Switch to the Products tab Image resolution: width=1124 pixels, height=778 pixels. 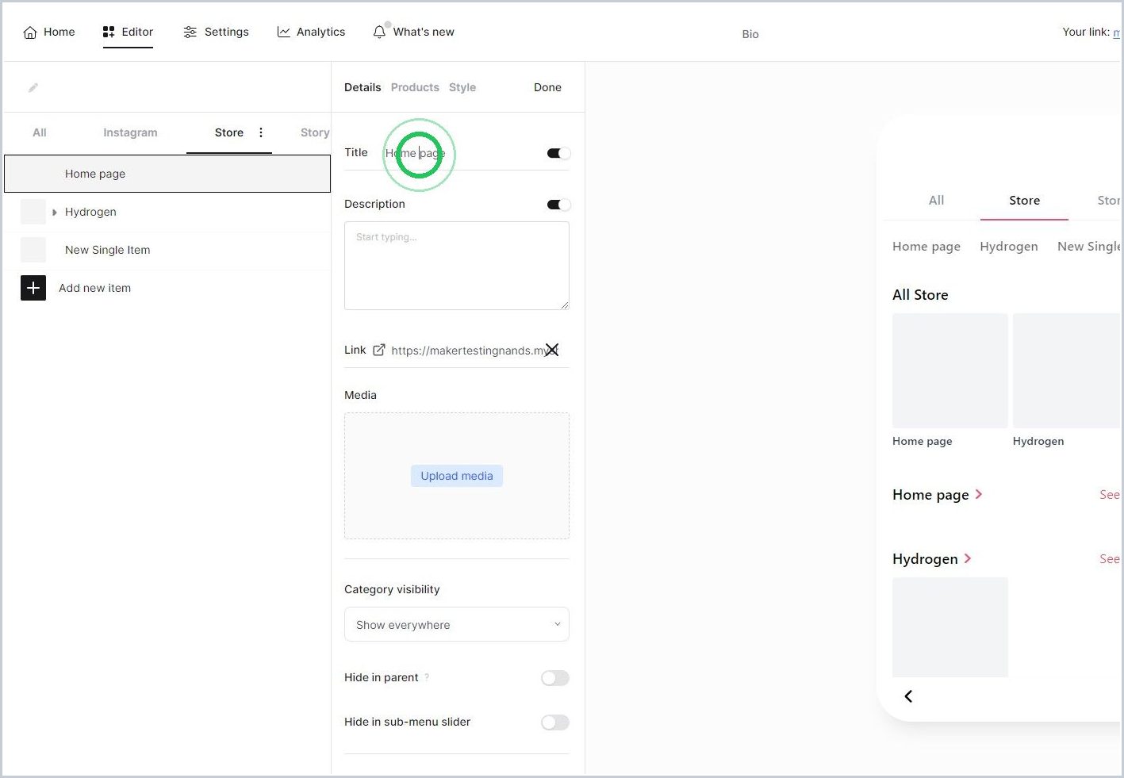click(x=415, y=87)
